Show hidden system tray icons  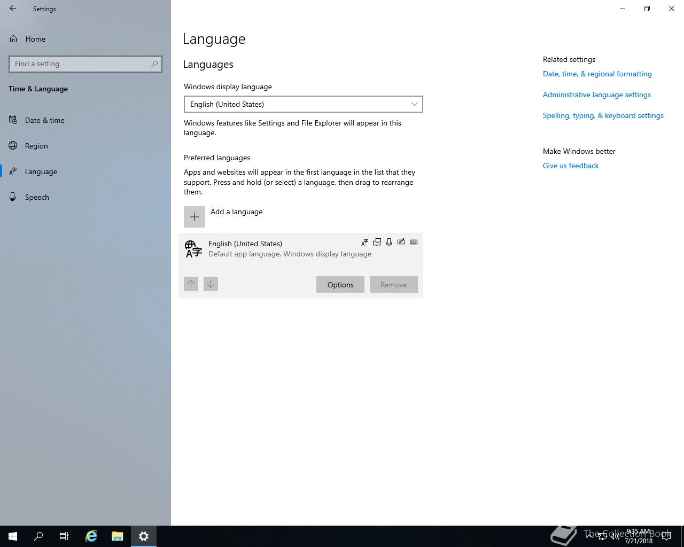[589, 536]
